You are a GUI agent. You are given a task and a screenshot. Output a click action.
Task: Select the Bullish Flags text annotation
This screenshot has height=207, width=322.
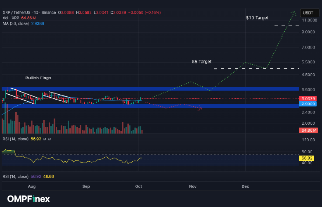pyautogui.click(x=38, y=77)
